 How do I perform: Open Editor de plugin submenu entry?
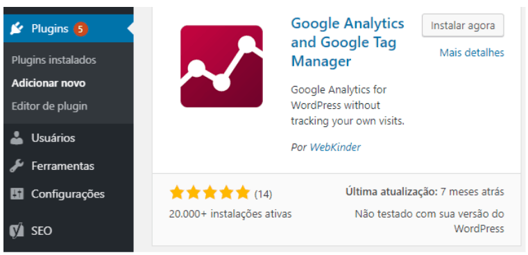click(x=49, y=106)
